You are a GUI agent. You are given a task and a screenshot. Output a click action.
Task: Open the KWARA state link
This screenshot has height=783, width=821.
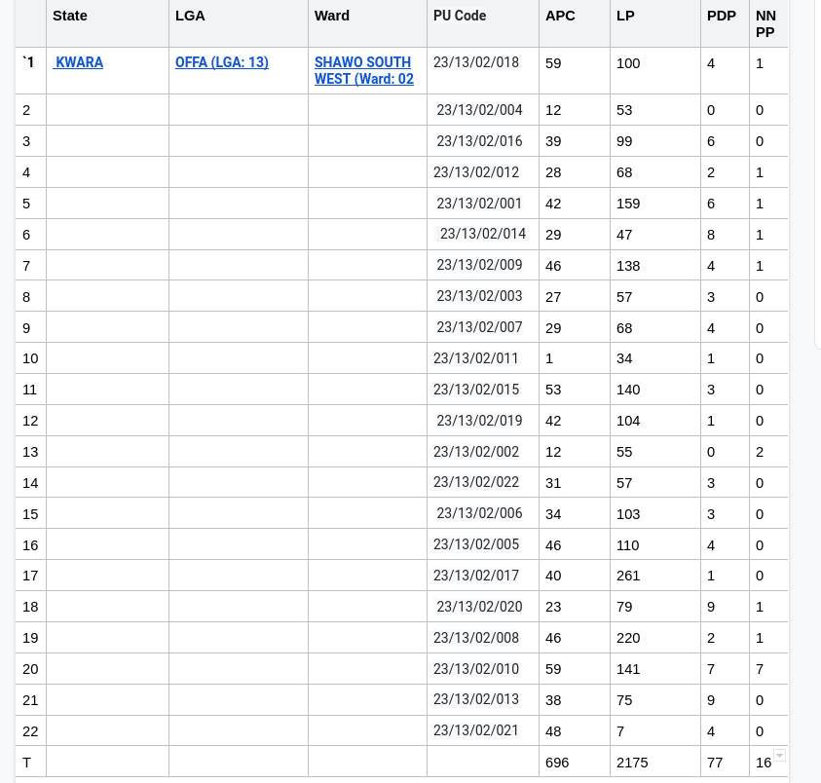point(79,62)
